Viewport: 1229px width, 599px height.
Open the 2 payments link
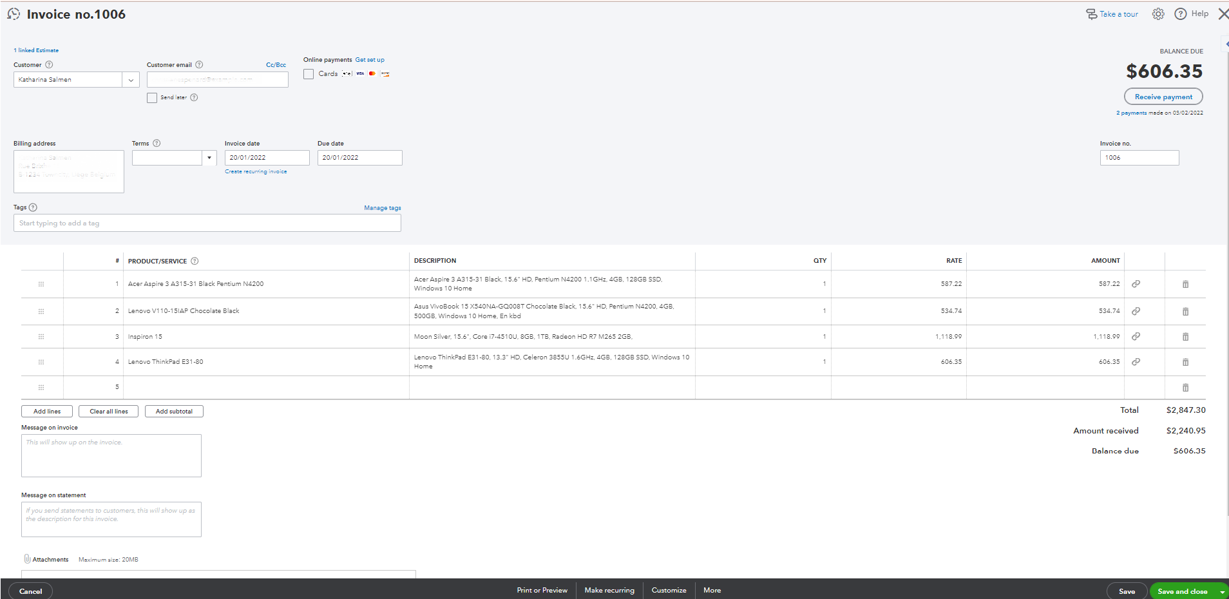[x=1131, y=113]
